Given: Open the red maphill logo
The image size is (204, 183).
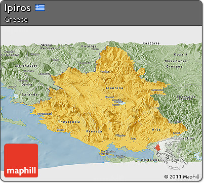Looking at the screenshot, I should (21, 160).
